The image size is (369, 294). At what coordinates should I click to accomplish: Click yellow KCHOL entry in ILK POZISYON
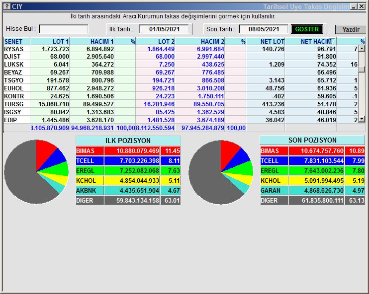pos(128,181)
